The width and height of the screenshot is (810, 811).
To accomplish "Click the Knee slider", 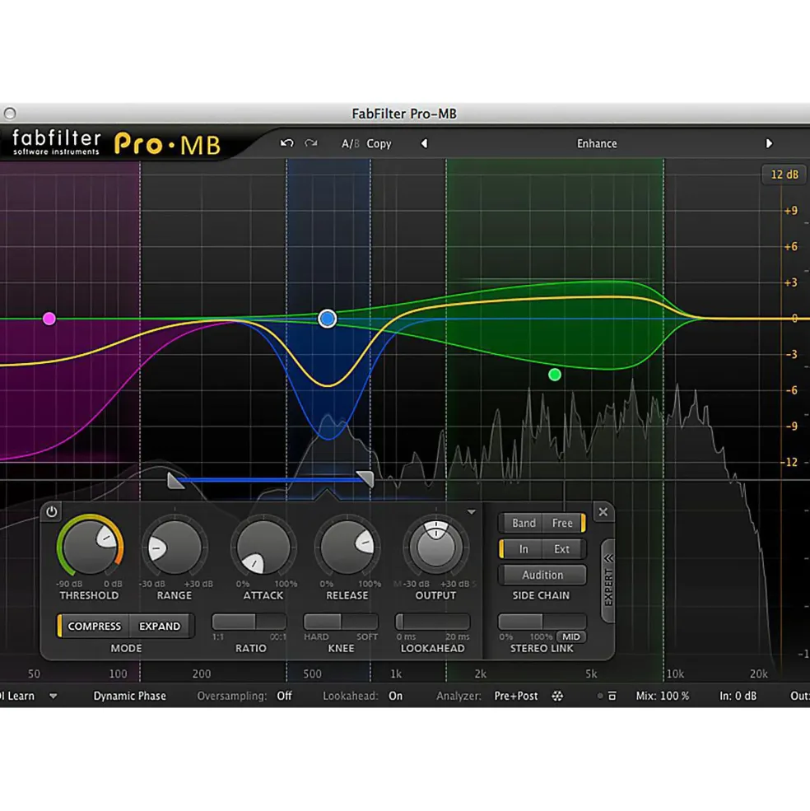I will 340,621.
